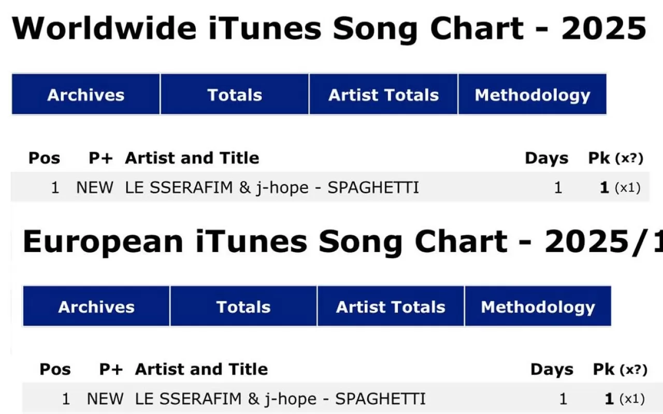Open Methodology under the European chart
The height and width of the screenshot is (414, 663).
pyautogui.click(x=538, y=306)
